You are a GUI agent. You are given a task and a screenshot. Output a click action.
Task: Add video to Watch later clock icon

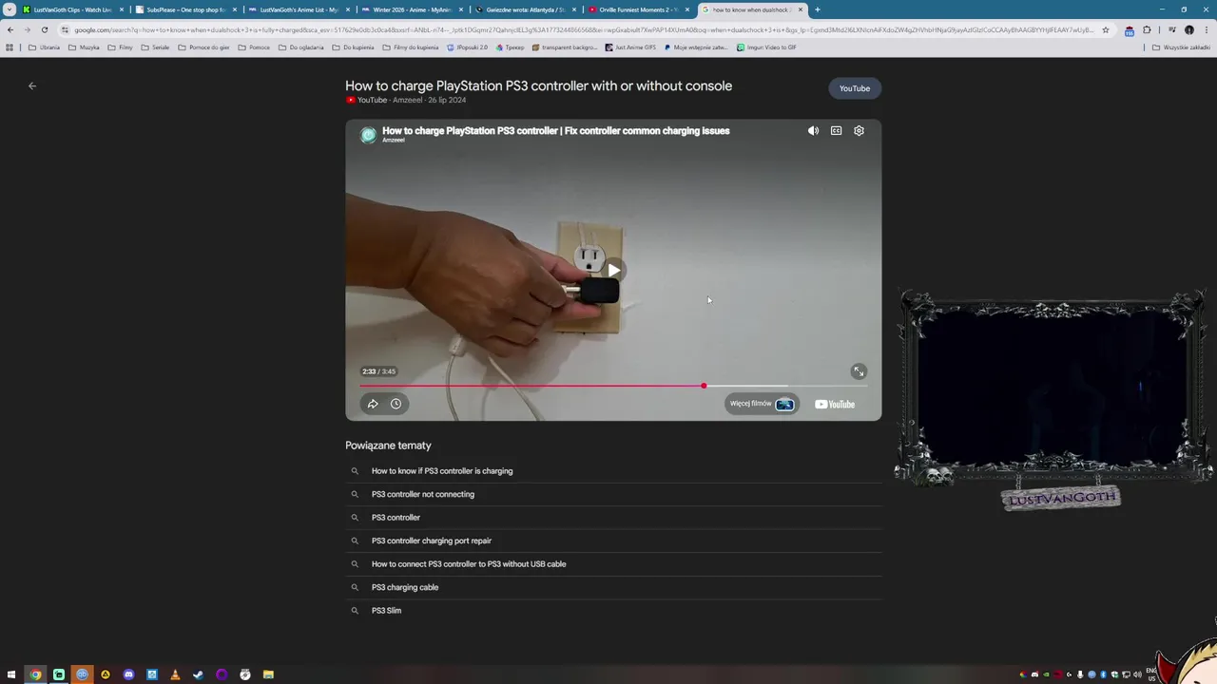click(396, 404)
